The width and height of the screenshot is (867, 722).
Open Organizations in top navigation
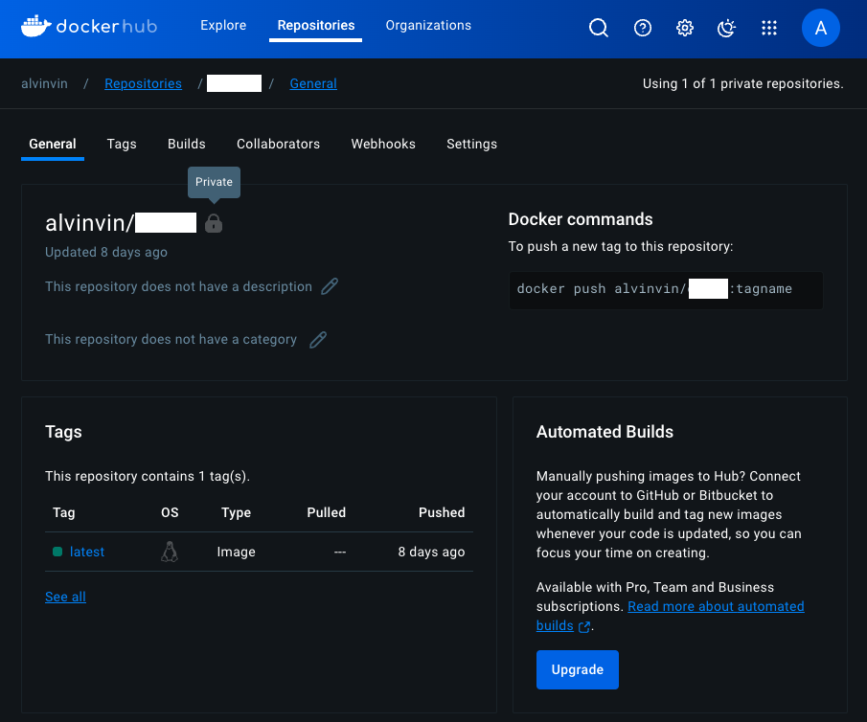[428, 26]
